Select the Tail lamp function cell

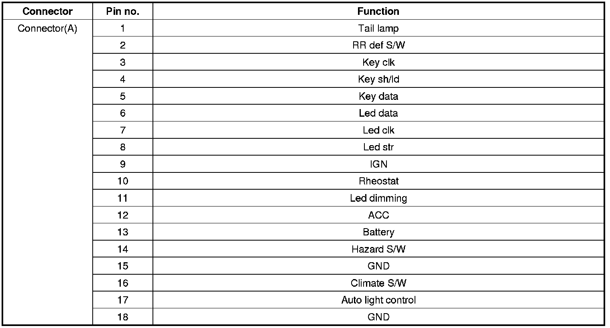(x=378, y=28)
